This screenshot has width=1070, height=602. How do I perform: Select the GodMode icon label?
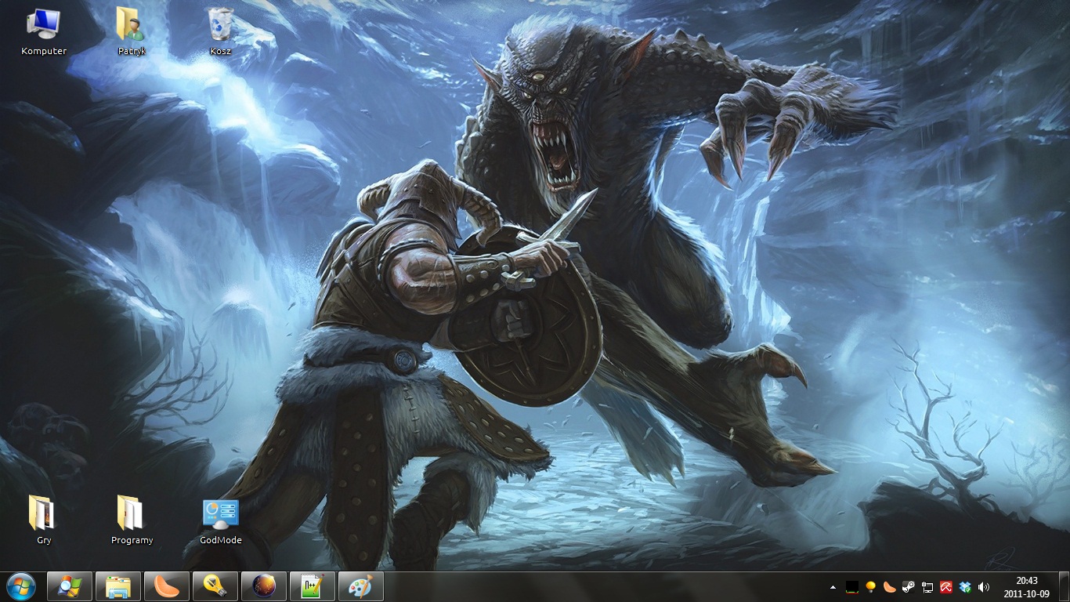click(220, 540)
